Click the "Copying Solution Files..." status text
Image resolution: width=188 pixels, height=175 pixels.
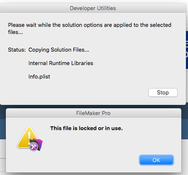coord(58,50)
